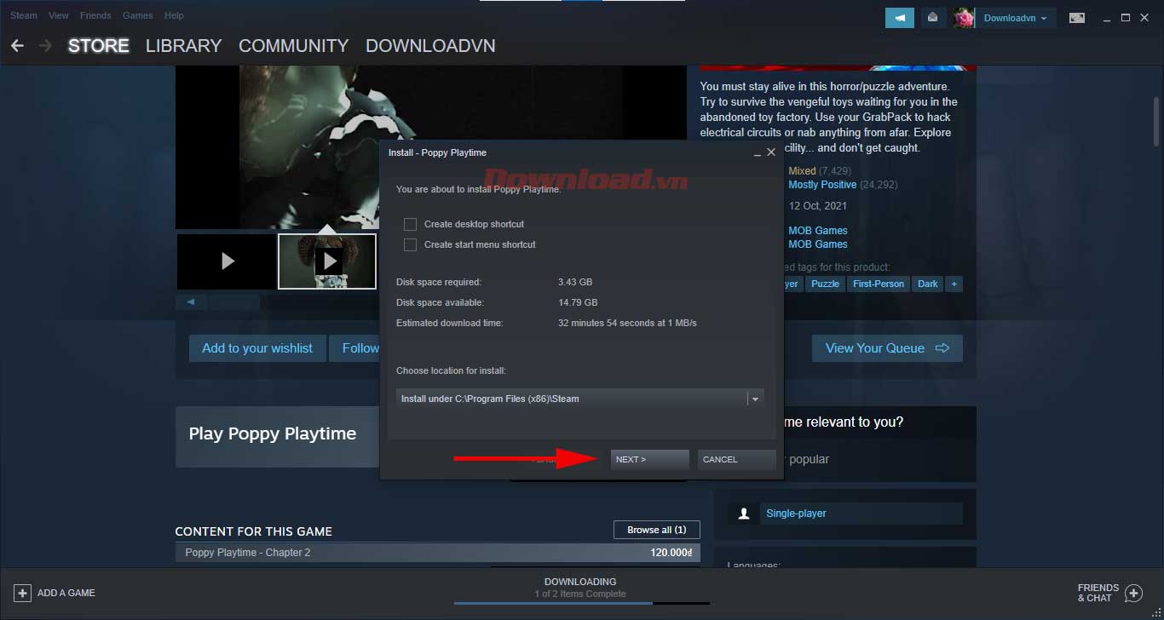Click View Your Queue button
Viewport: 1164px width, 620px height.
click(887, 348)
